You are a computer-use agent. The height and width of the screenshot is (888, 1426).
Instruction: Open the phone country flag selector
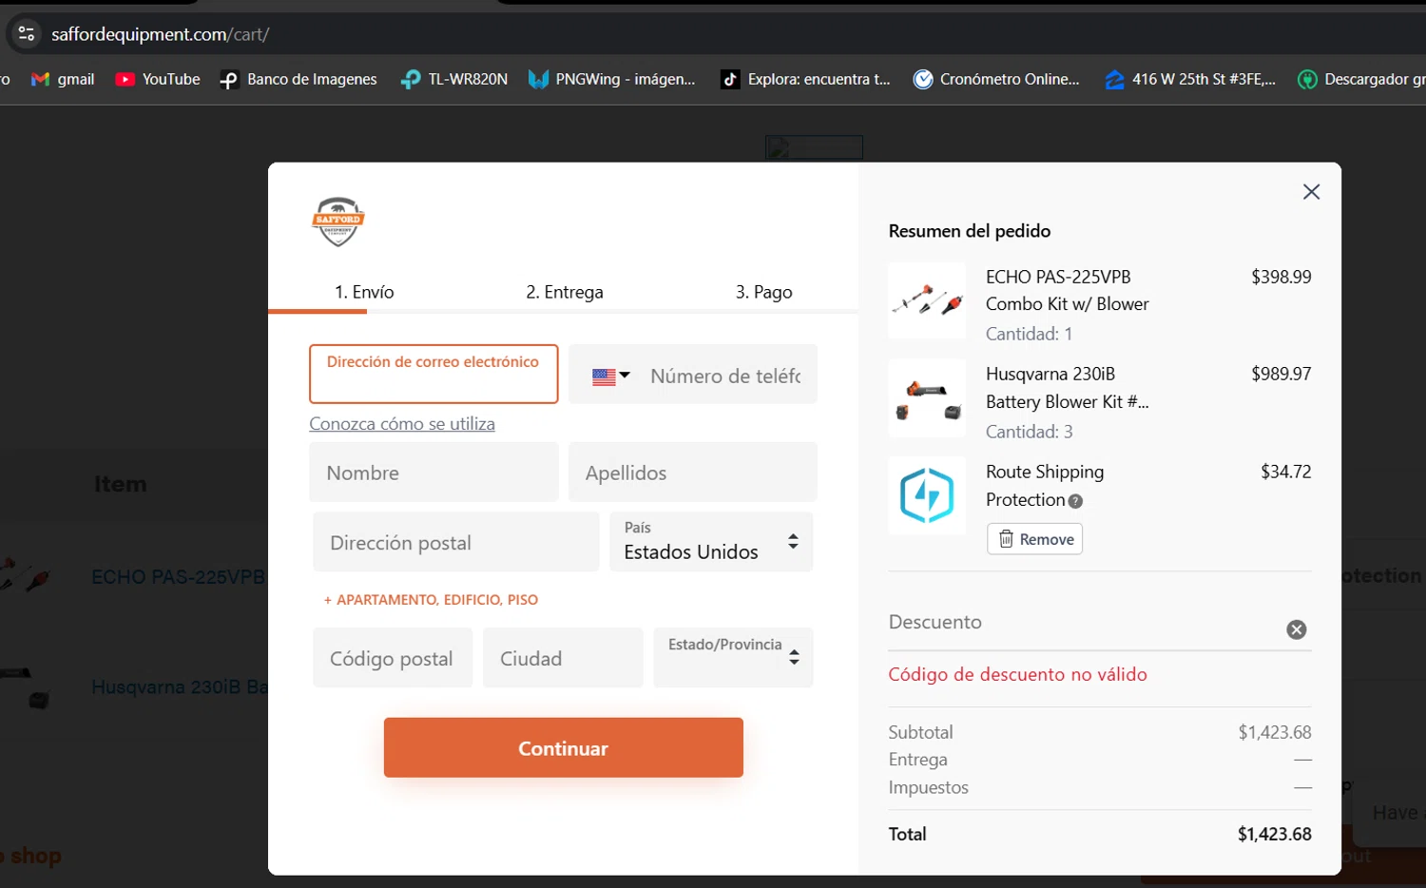[610, 376]
